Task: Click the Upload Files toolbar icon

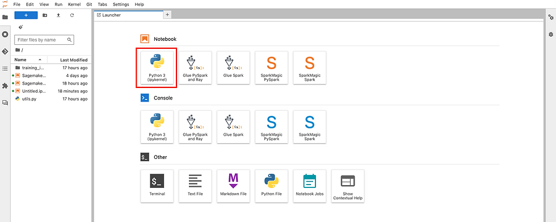Action: click(x=58, y=15)
